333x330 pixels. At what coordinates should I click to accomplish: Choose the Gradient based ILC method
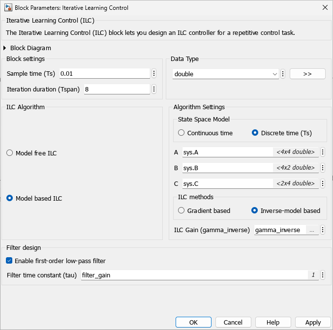182,210
